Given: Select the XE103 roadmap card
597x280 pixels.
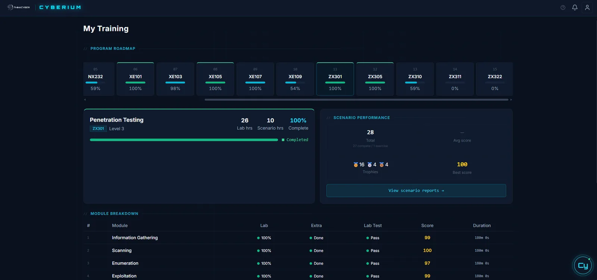Looking at the screenshot, I should coord(175,79).
